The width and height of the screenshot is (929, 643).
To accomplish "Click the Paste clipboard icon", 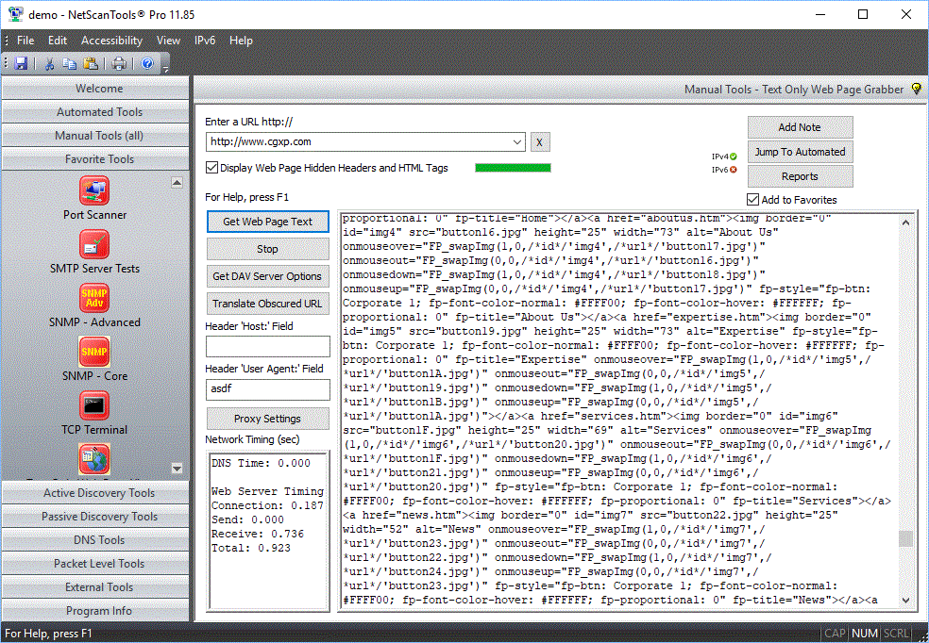I will coord(90,63).
